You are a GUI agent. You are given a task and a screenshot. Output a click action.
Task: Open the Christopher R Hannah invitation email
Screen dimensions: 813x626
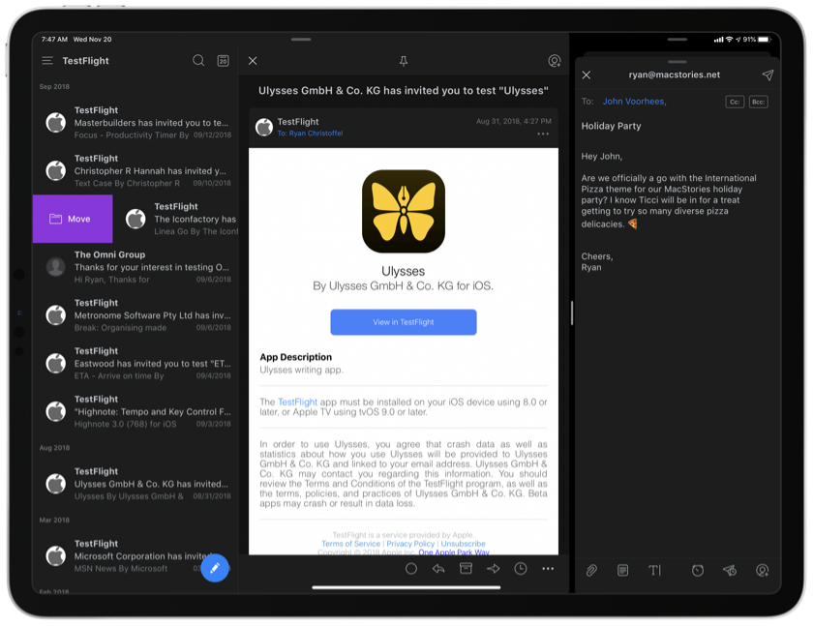click(135, 170)
